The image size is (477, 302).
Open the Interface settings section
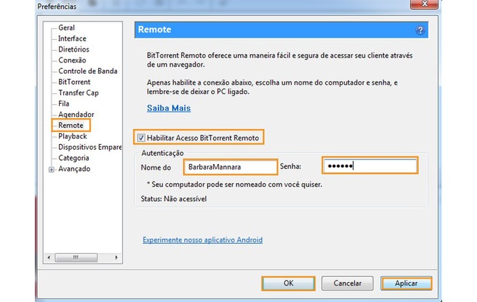(x=72, y=38)
